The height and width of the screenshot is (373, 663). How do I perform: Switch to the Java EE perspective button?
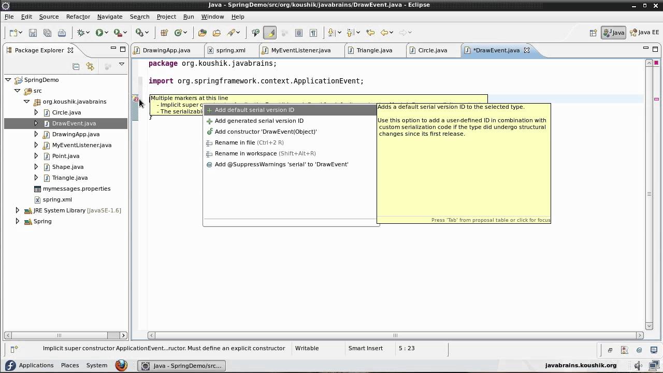(x=644, y=33)
